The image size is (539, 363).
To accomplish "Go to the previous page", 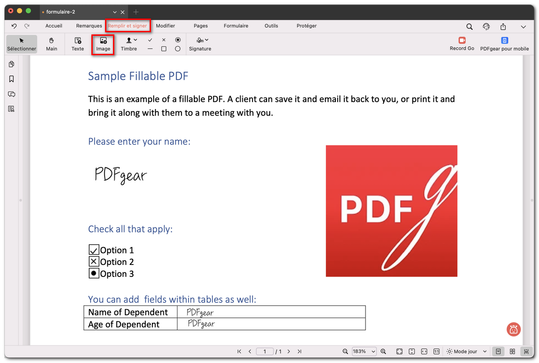I will pos(250,352).
